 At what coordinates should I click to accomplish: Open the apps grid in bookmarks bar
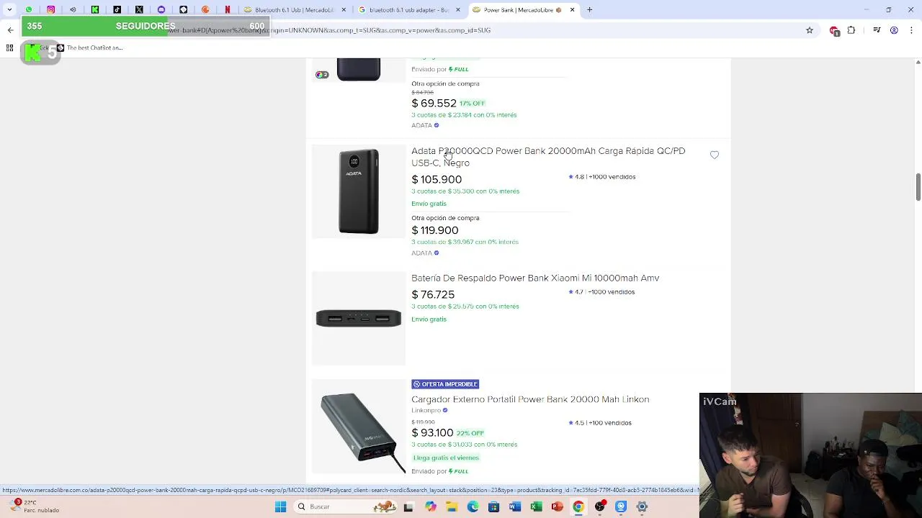(x=9, y=48)
